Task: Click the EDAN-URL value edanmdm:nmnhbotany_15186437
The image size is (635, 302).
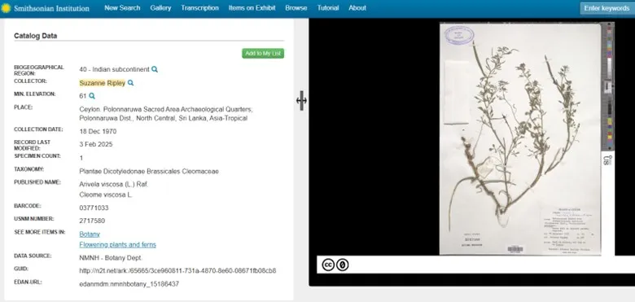Action: point(129,284)
